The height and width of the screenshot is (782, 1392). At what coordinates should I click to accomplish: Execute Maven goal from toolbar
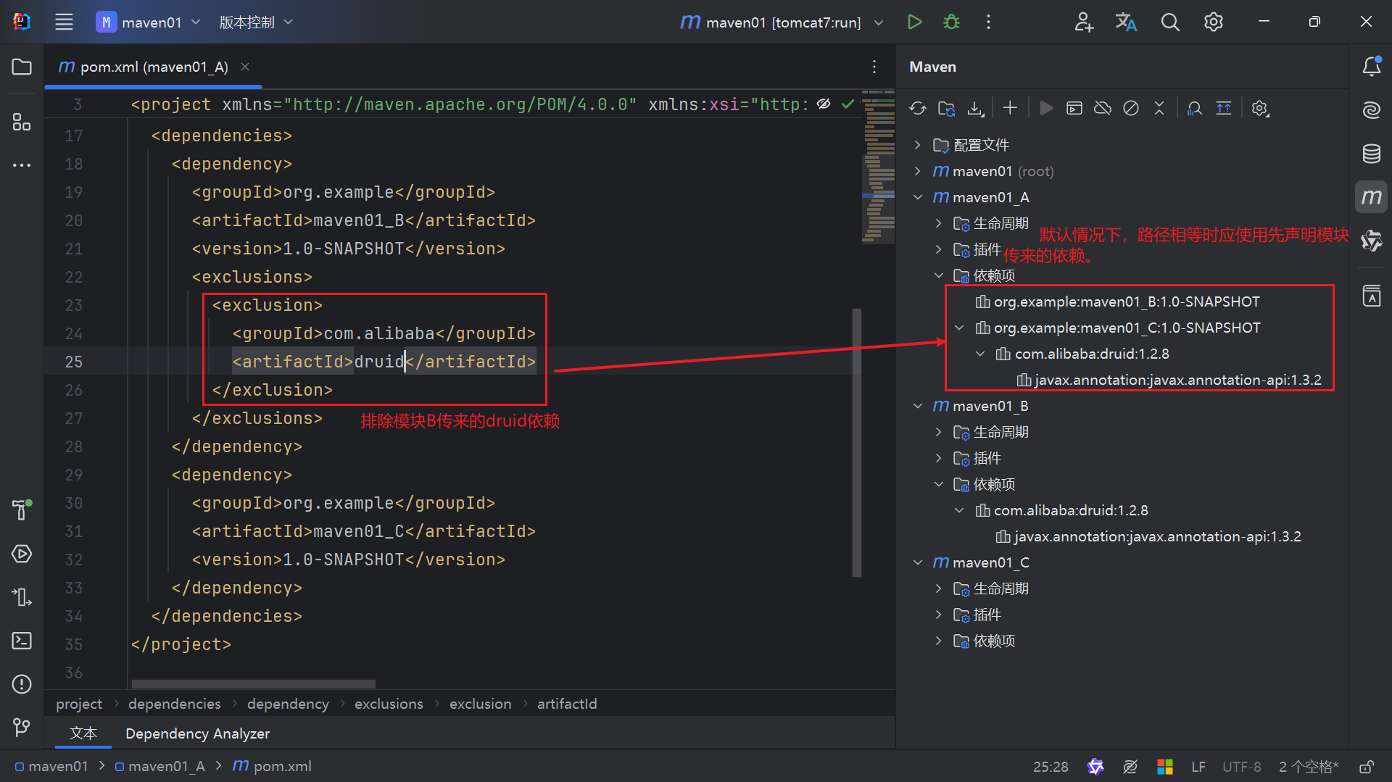1074,108
